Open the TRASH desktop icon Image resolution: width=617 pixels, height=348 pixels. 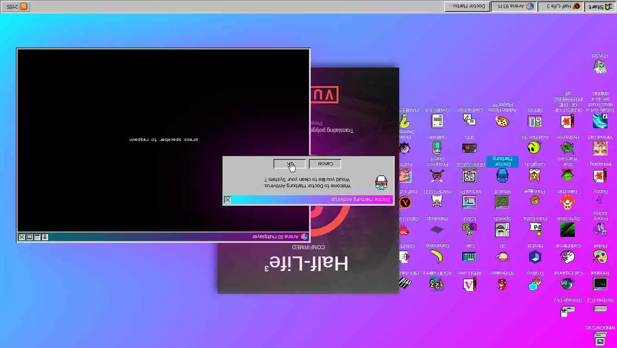pos(600,67)
